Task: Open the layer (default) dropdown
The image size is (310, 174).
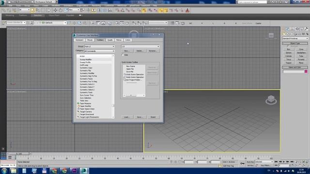Action: pos(49,23)
